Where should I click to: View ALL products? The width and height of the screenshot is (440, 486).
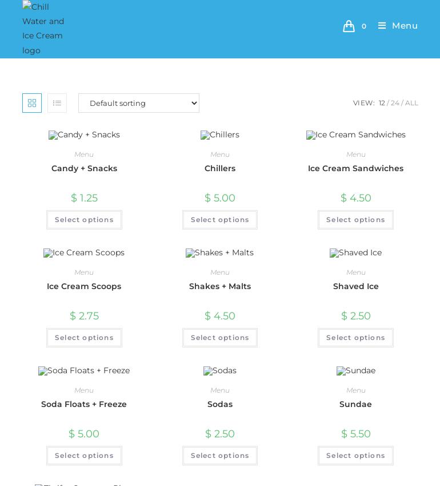coord(411,103)
